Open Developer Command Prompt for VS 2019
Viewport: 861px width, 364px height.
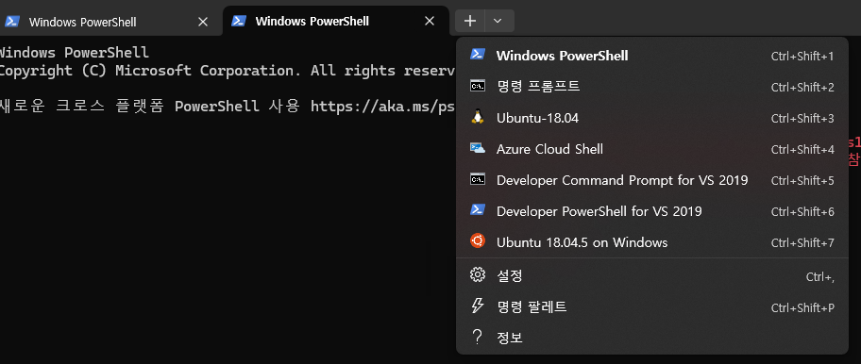click(651, 180)
